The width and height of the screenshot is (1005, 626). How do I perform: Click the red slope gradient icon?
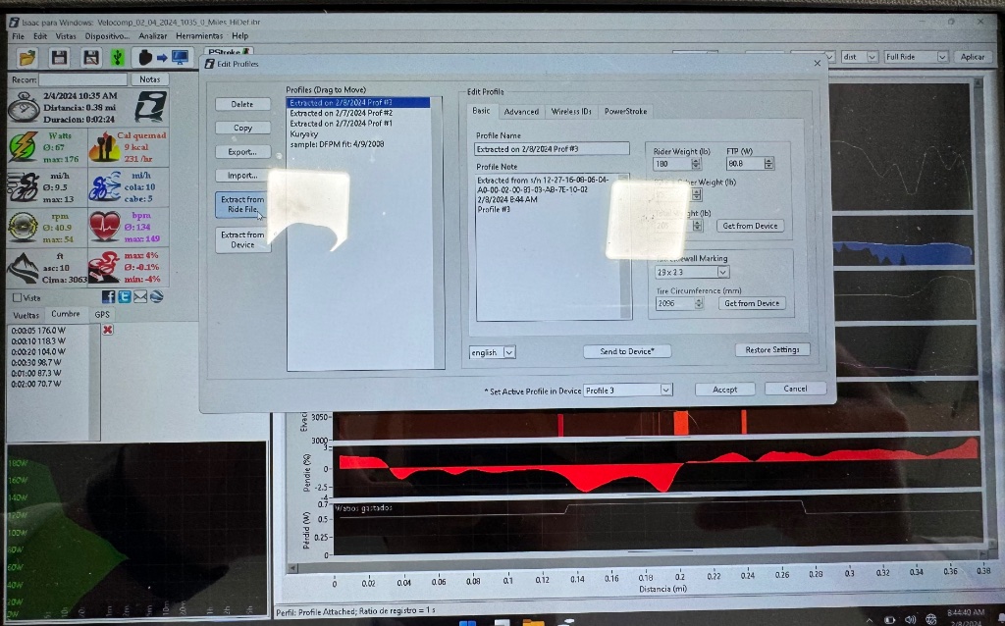(x=104, y=267)
